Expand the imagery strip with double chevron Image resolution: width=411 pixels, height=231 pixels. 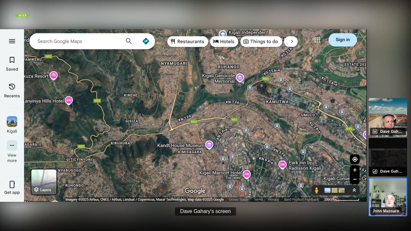tap(354, 190)
